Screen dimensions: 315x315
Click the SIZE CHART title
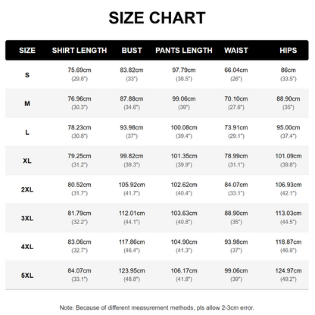tap(157, 18)
